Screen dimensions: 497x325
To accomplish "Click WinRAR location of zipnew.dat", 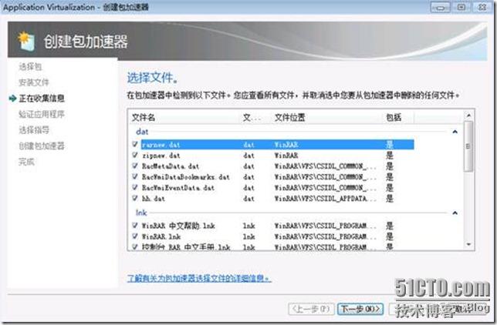I will (286, 156).
